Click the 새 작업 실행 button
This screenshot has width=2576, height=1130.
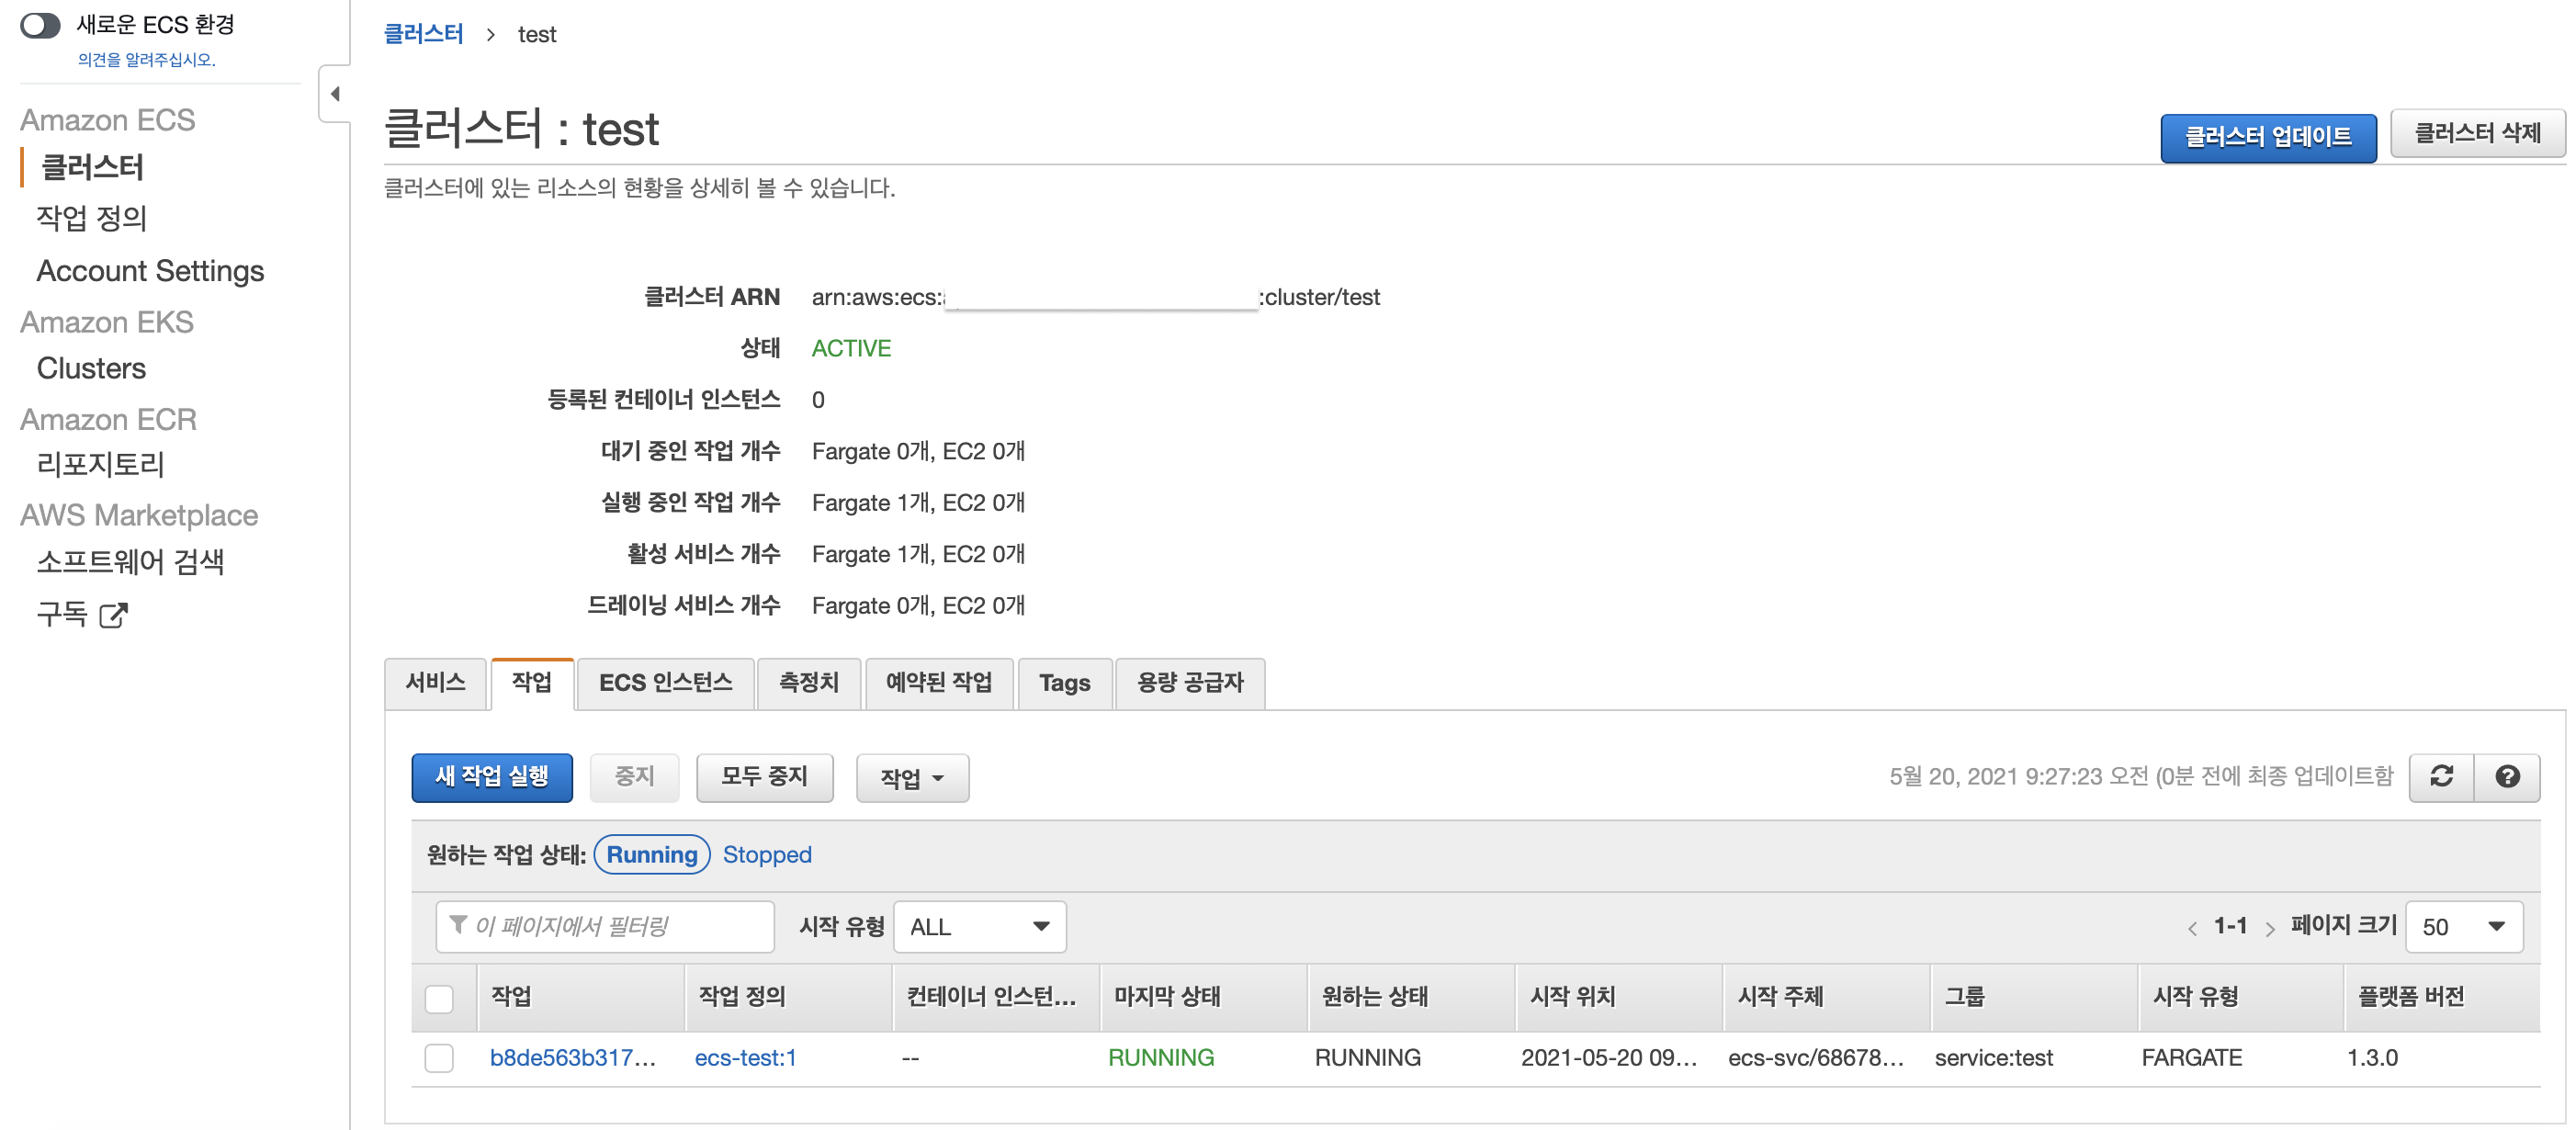[491, 777]
